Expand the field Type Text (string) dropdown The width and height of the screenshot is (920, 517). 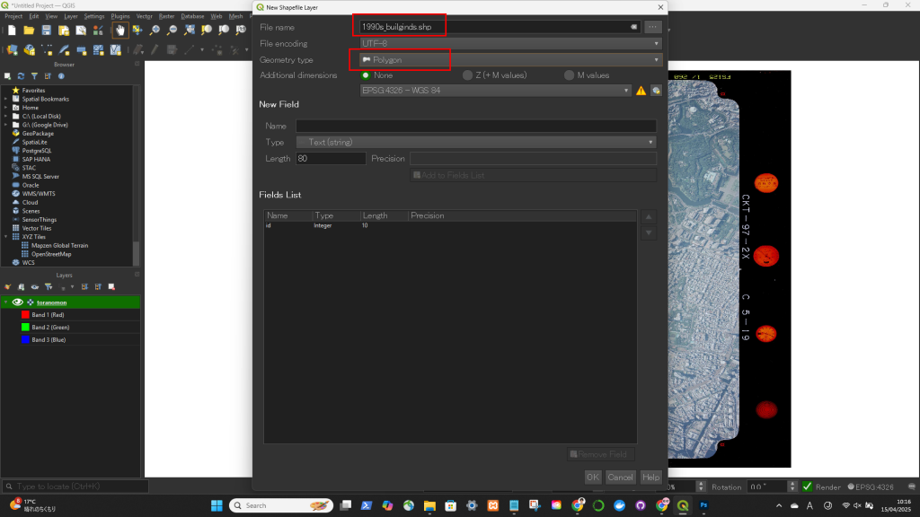pos(476,142)
